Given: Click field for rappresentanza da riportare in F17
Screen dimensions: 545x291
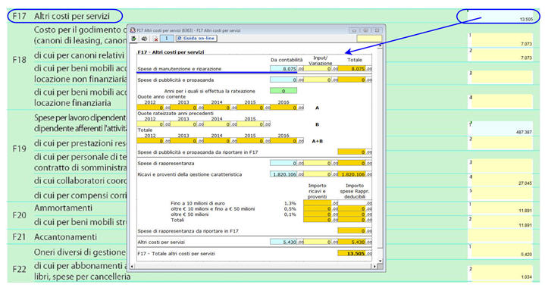Looking at the screenshot, I should (352, 231).
